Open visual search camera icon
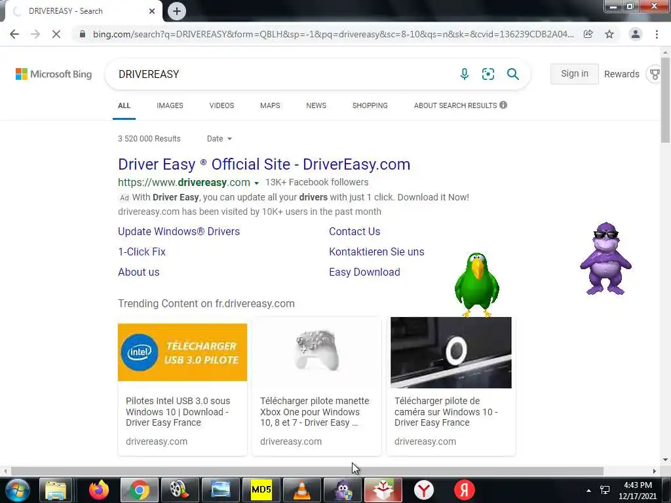 point(488,74)
